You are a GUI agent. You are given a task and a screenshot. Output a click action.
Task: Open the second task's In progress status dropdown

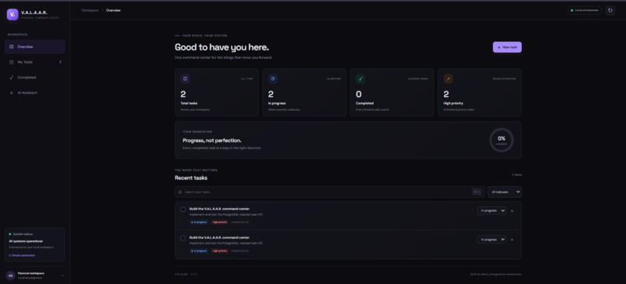[492, 239]
